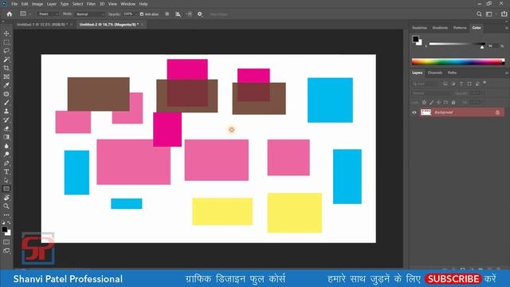
Task: Select the Path Selection tool
Action: (x=6, y=180)
